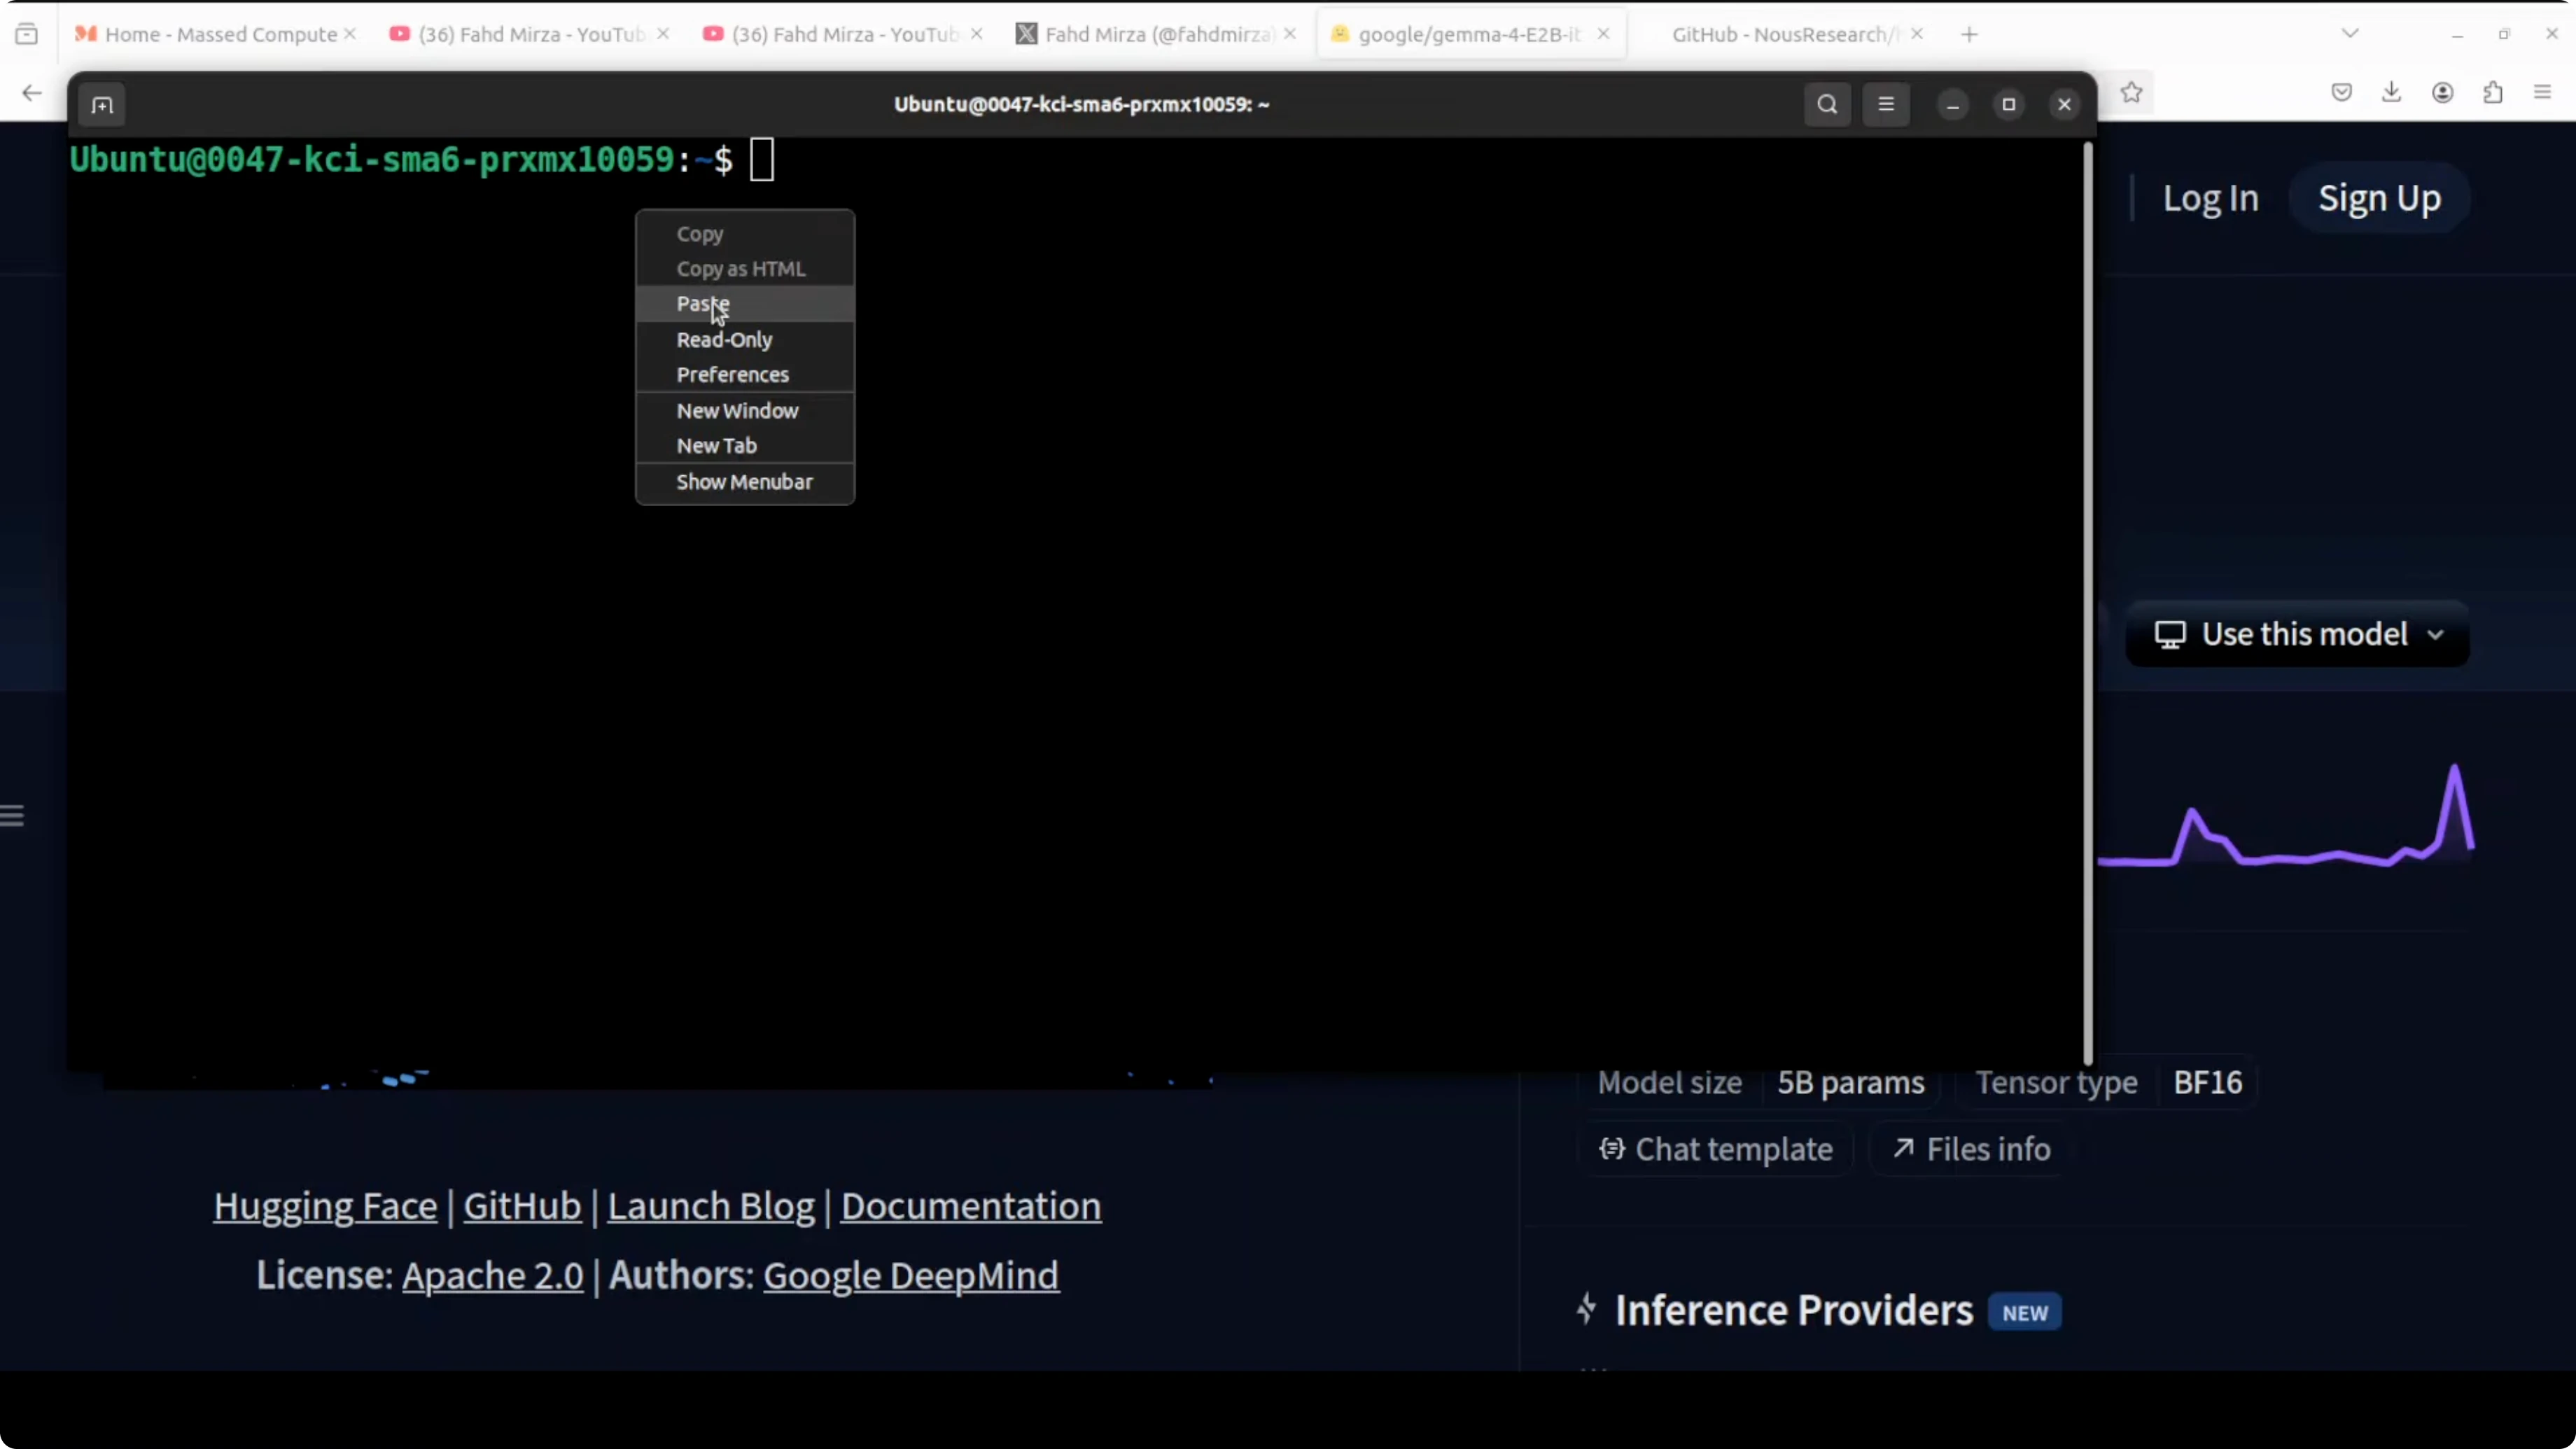Open the browser application menu

2542,93
